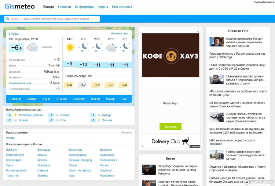275x186 pixels.
Task: Click the weather icon next to Лысьва
Action: tap(99, 120)
